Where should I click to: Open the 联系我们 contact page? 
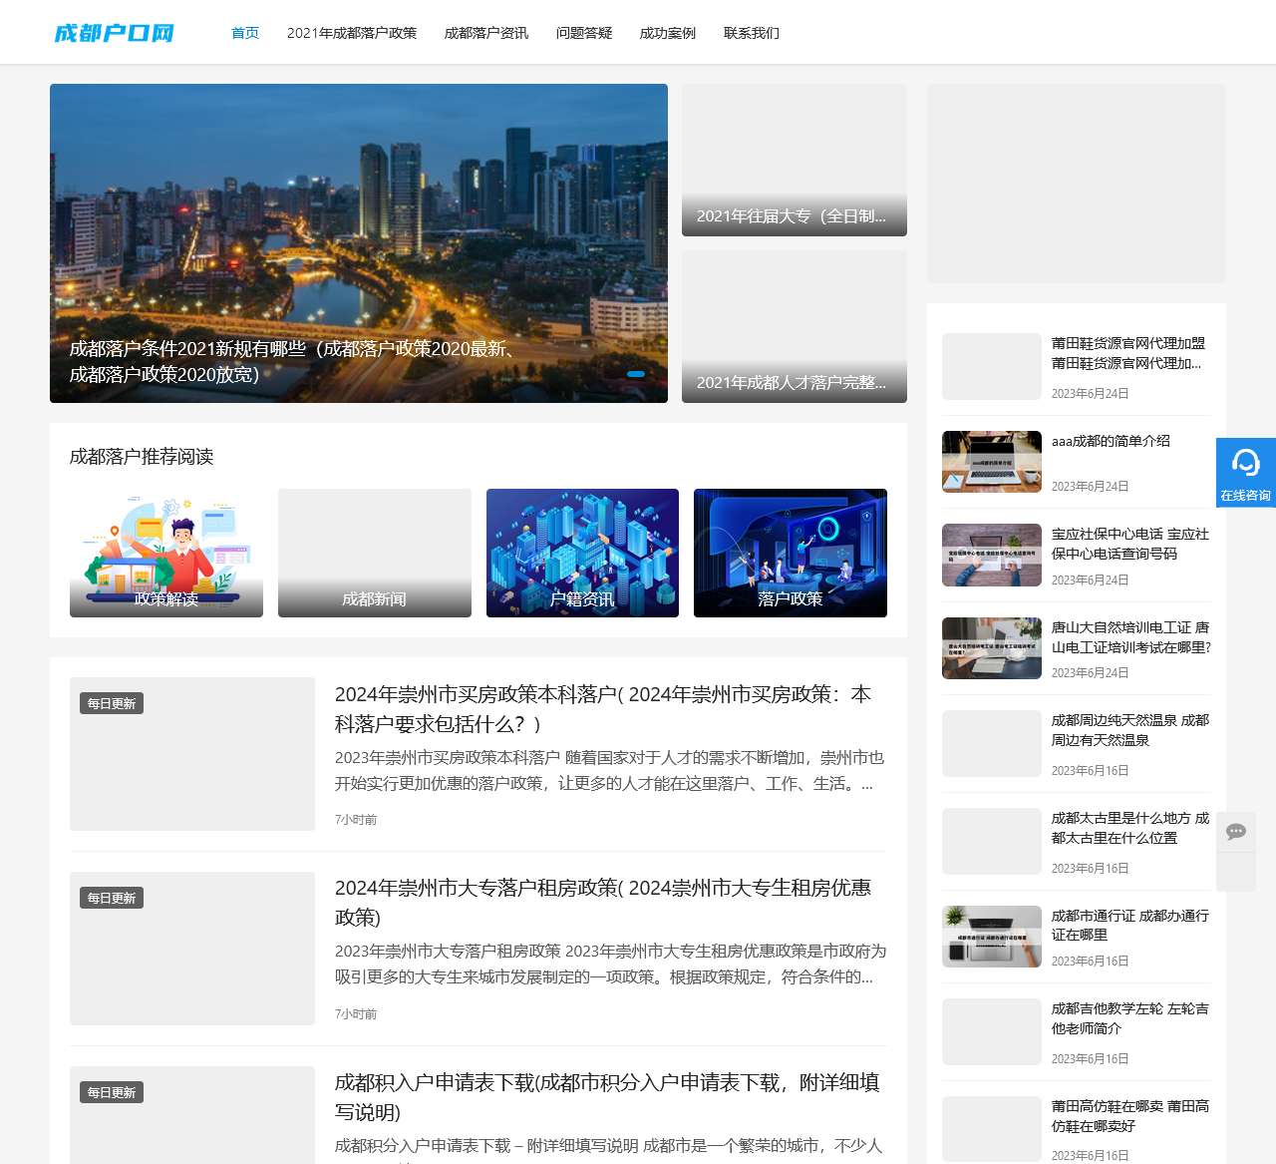tap(752, 32)
